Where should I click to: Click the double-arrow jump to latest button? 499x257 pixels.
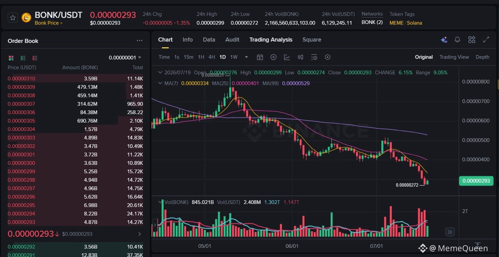[x=450, y=232]
